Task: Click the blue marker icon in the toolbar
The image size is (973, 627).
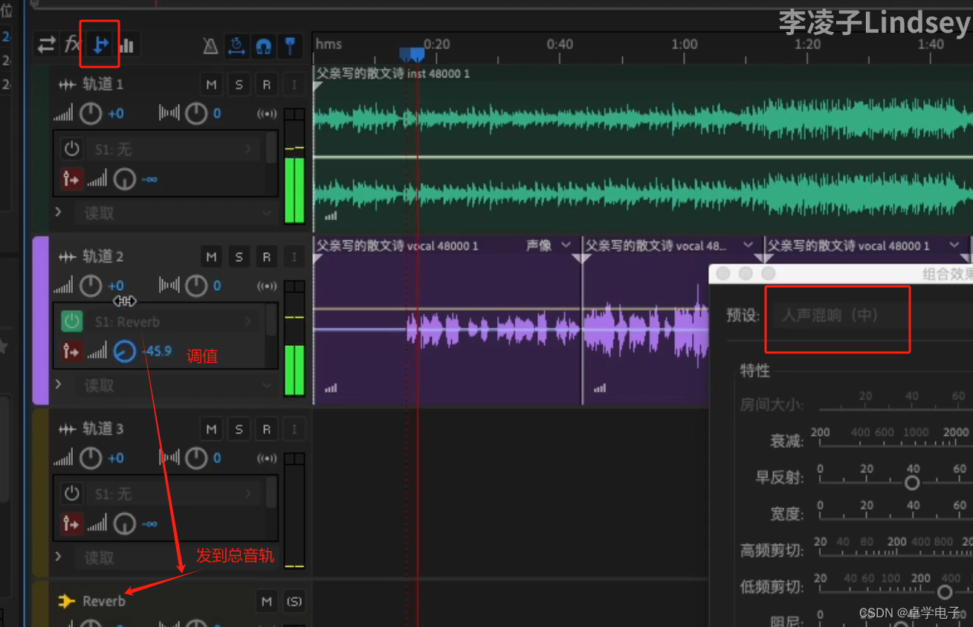Action: pos(291,46)
